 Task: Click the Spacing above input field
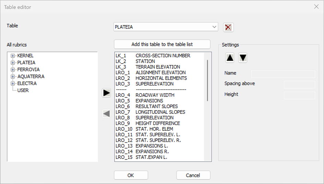click(x=299, y=84)
